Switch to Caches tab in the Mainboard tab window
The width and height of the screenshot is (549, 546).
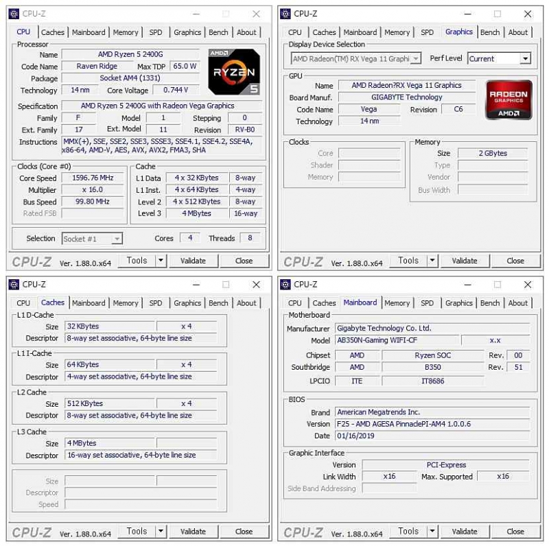[x=324, y=303]
